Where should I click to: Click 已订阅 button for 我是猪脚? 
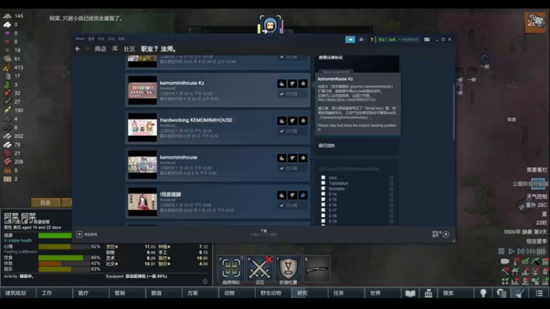pos(291,205)
